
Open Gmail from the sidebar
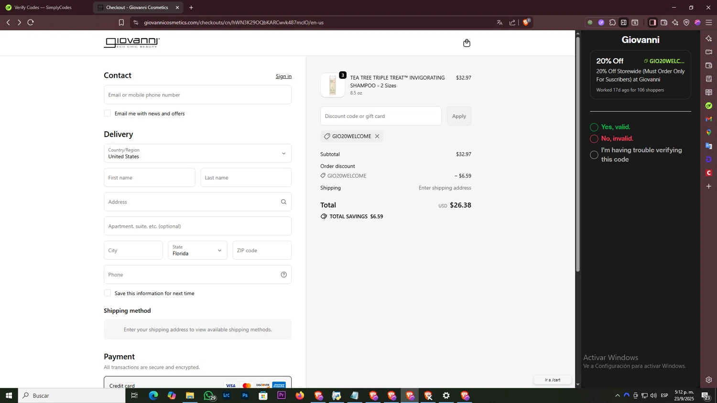(x=709, y=119)
